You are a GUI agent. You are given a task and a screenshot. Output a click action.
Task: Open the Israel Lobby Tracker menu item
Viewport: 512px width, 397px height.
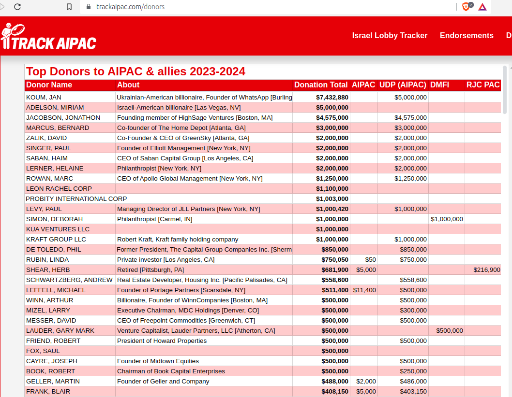pyautogui.click(x=390, y=36)
